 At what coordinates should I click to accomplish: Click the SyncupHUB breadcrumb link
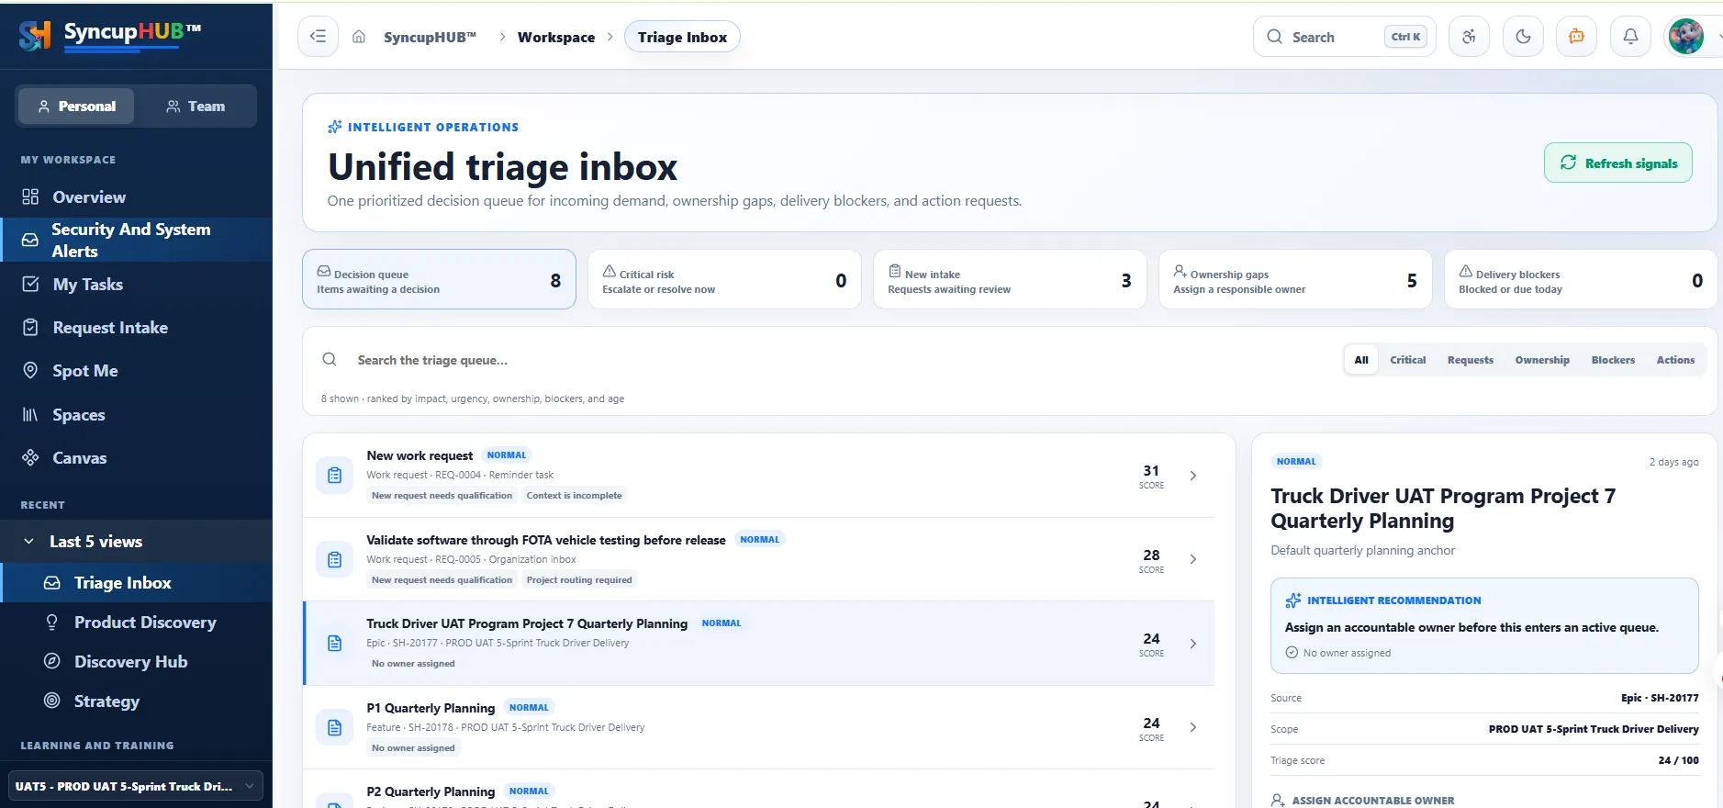coord(430,37)
